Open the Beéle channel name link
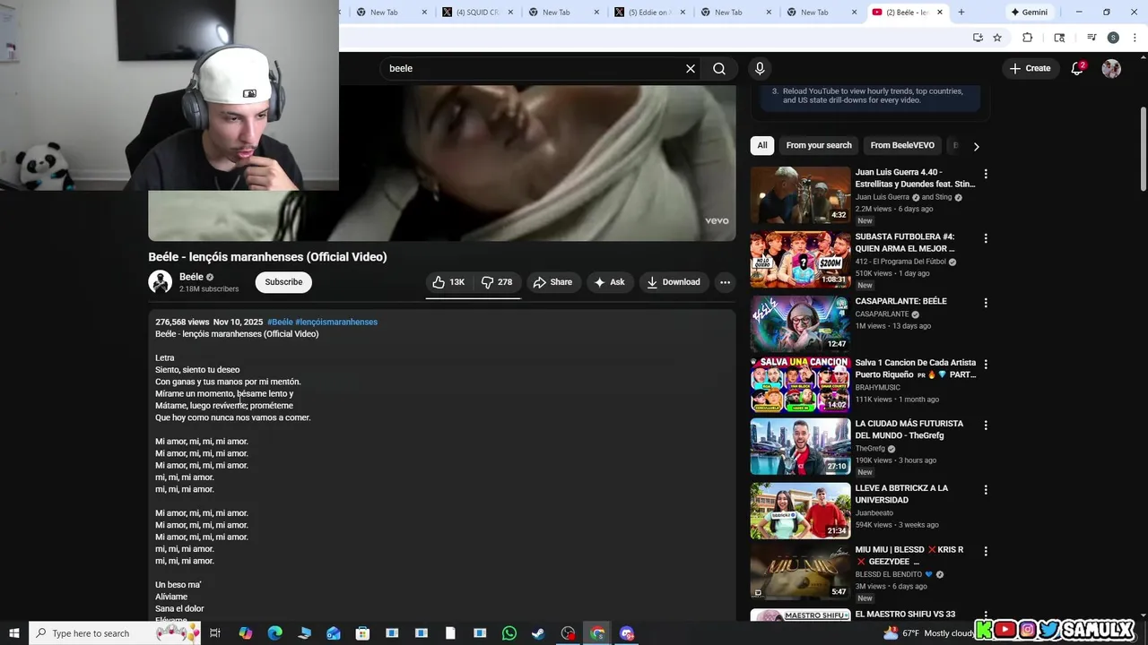Screen dimensions: 1148x645 pos(191,277)
